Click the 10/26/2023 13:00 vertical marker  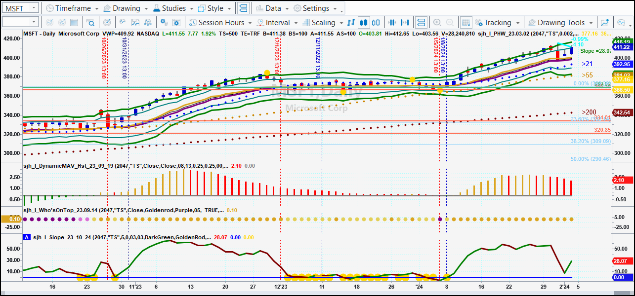[x=104, y=57]
